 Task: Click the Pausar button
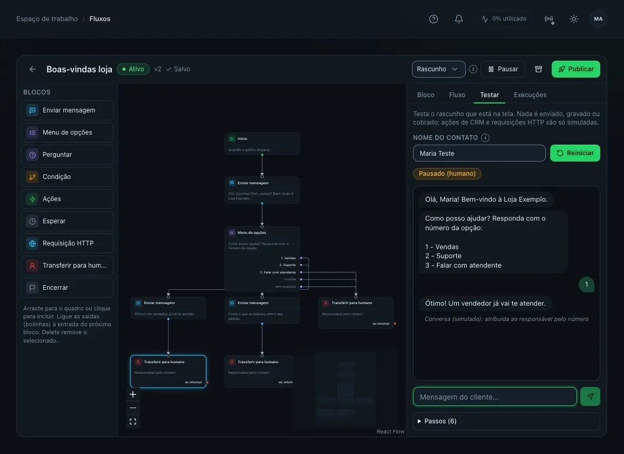503,69
